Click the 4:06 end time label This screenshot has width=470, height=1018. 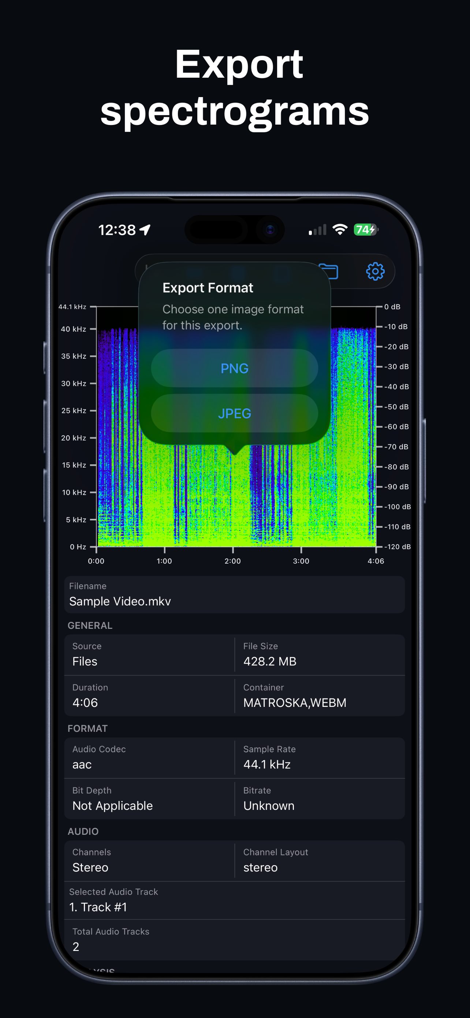click(376, 561)
